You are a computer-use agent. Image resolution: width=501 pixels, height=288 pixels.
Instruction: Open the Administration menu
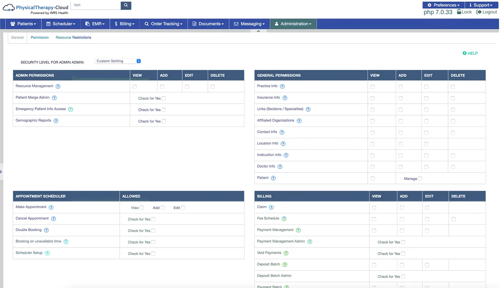point(293,24)
